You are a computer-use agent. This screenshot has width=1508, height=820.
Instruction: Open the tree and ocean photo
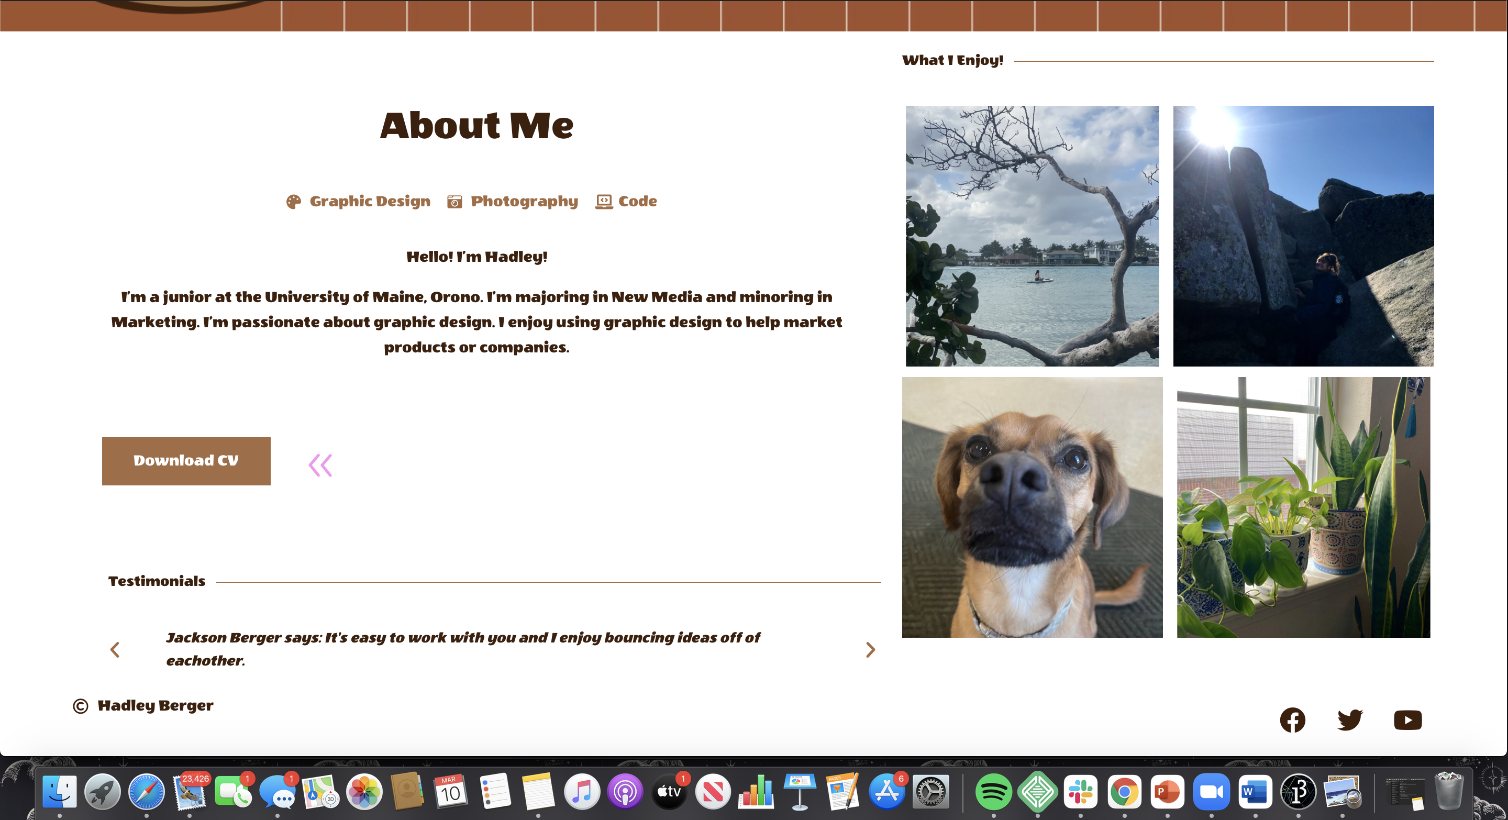[x=1032, y=236]
